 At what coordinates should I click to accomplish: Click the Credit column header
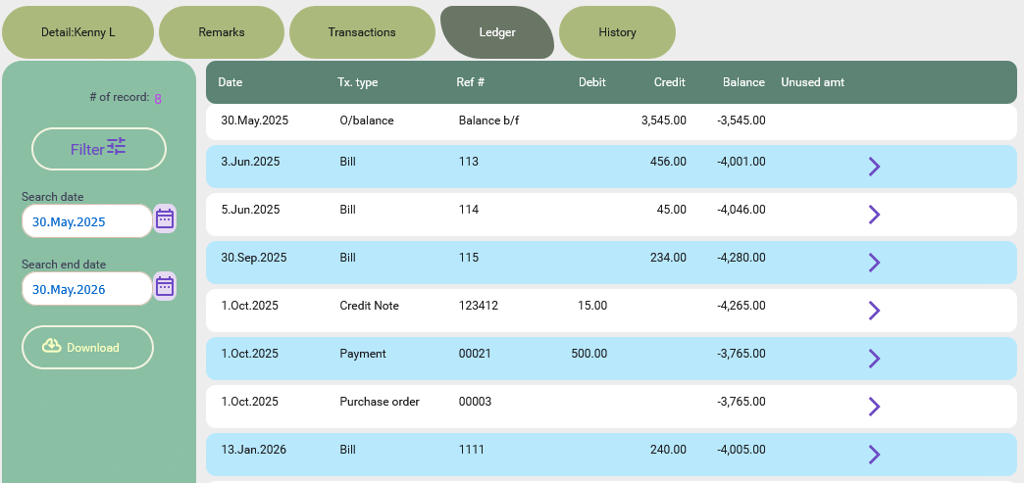[669, 82]
